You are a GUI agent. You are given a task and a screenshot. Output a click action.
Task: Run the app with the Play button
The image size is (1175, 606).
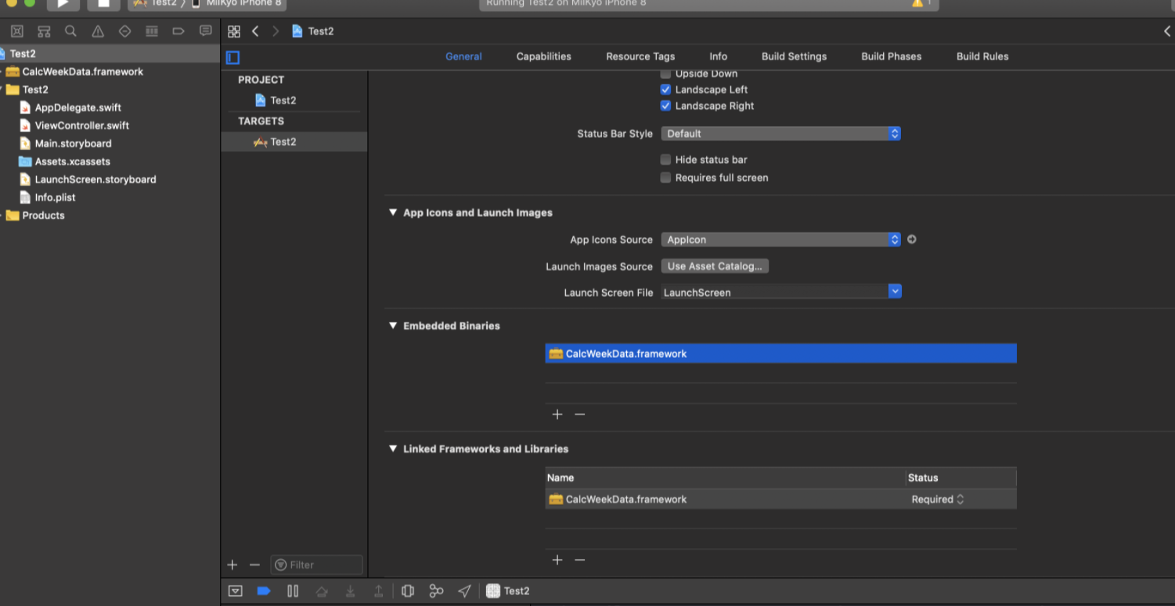(63, 4)
